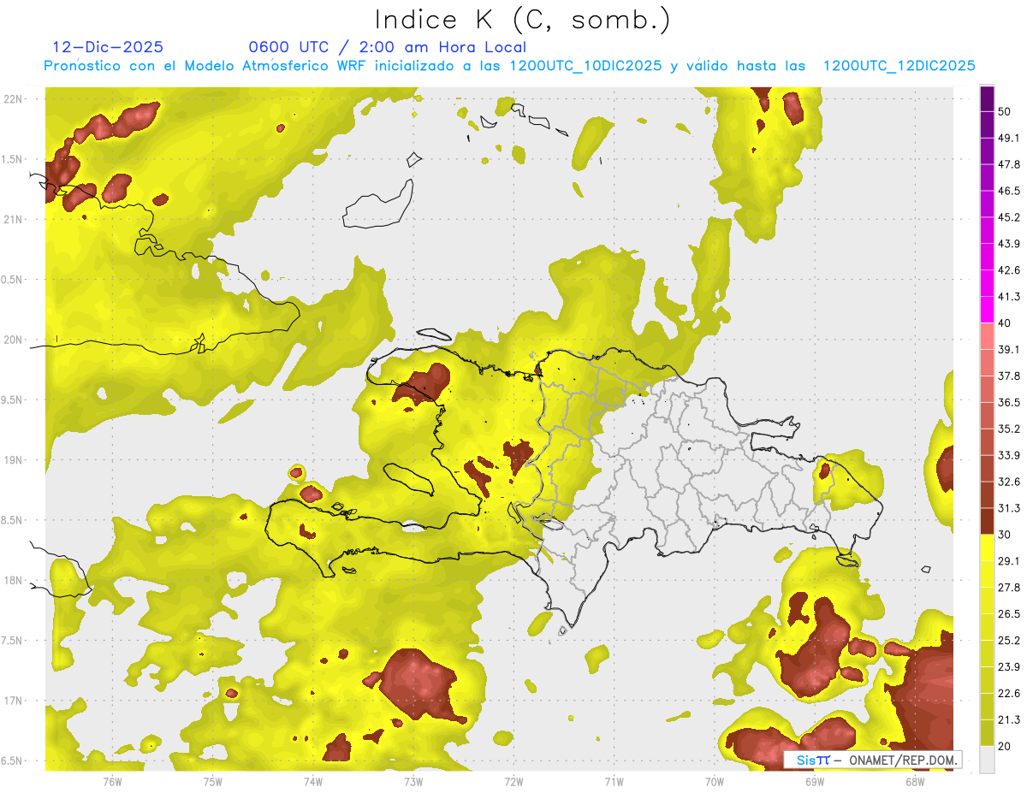Click the color bar value "26.5"
The image size is (1027, 793).
(x=1009, y=614)
